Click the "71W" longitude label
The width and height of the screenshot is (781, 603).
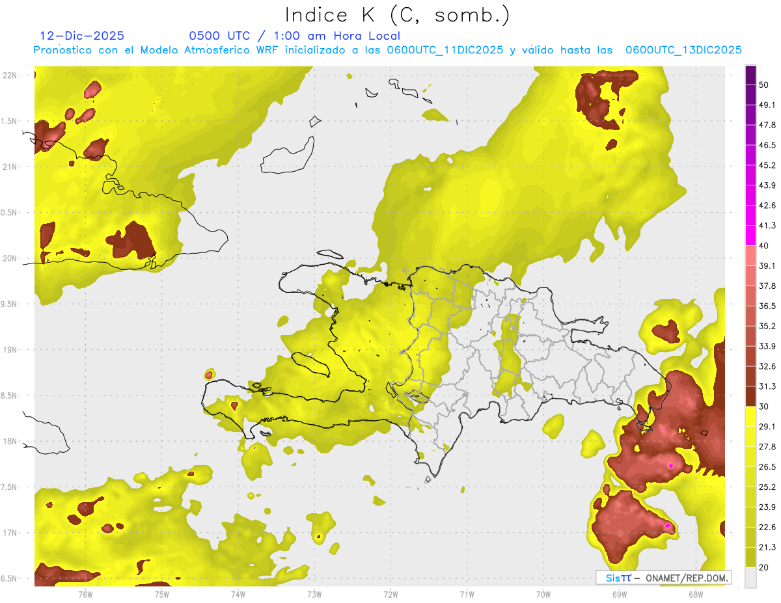[467, 594]
